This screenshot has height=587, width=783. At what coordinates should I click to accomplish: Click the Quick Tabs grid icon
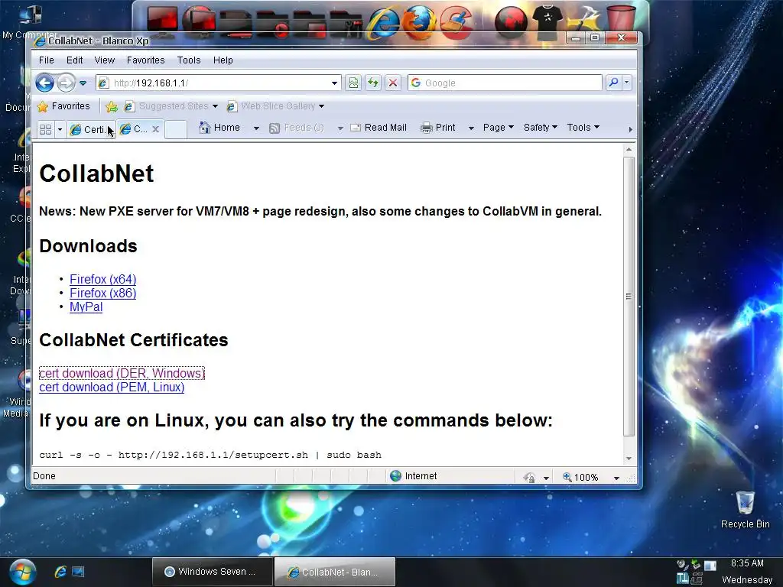(x=45, y=130)
